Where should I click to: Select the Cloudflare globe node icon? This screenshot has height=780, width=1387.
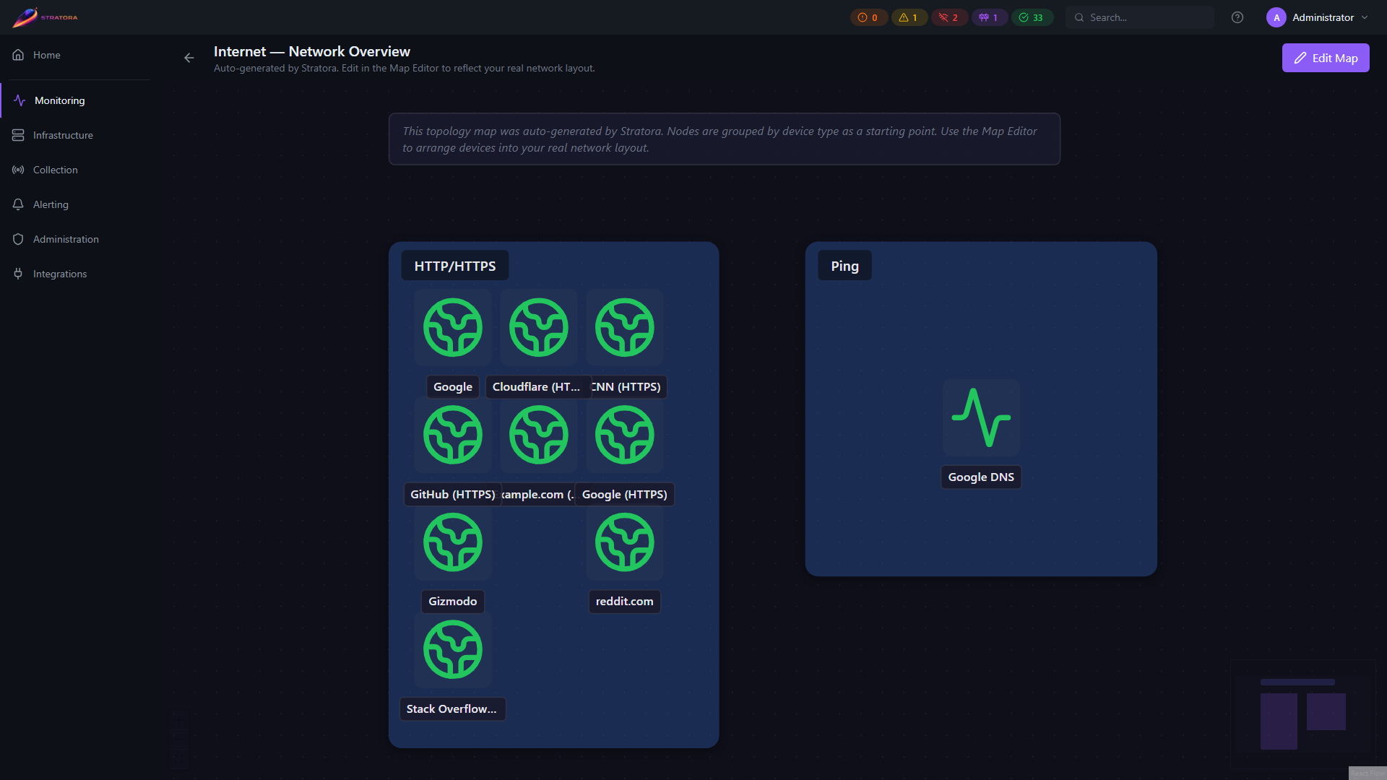(x=539, y=327)
